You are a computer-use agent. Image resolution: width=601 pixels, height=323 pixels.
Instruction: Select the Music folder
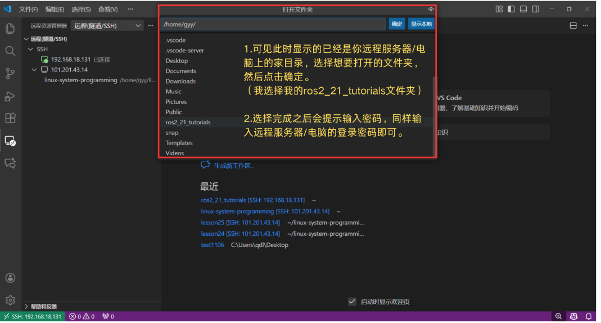(x=174, y=91)
